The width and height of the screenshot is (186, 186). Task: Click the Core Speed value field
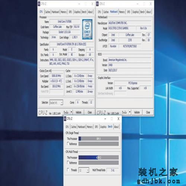[56, 76]
